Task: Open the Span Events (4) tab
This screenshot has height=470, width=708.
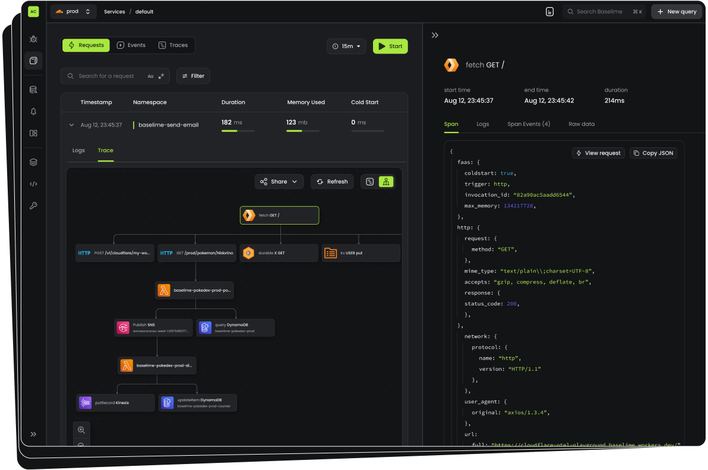Action: coord(528,124)
